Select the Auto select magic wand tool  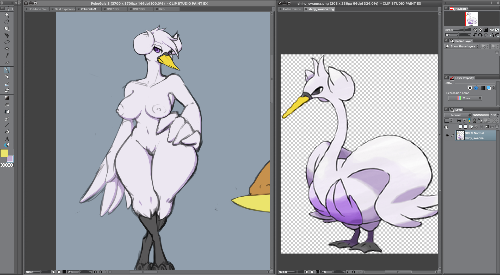pos(7,49)
